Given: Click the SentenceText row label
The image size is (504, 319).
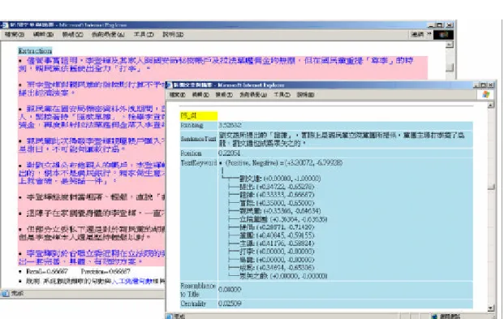Looking at the screenshot, I should pos(198,139).
